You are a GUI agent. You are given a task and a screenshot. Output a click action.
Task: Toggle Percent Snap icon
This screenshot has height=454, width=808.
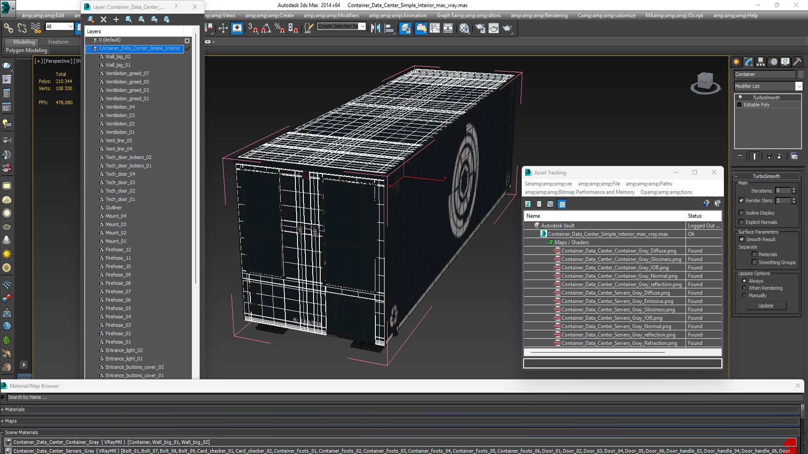point(279,28)
